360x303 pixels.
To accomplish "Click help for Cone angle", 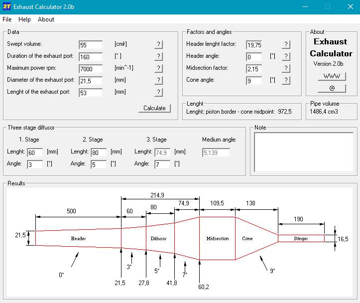I will click(x=286, y=80).
